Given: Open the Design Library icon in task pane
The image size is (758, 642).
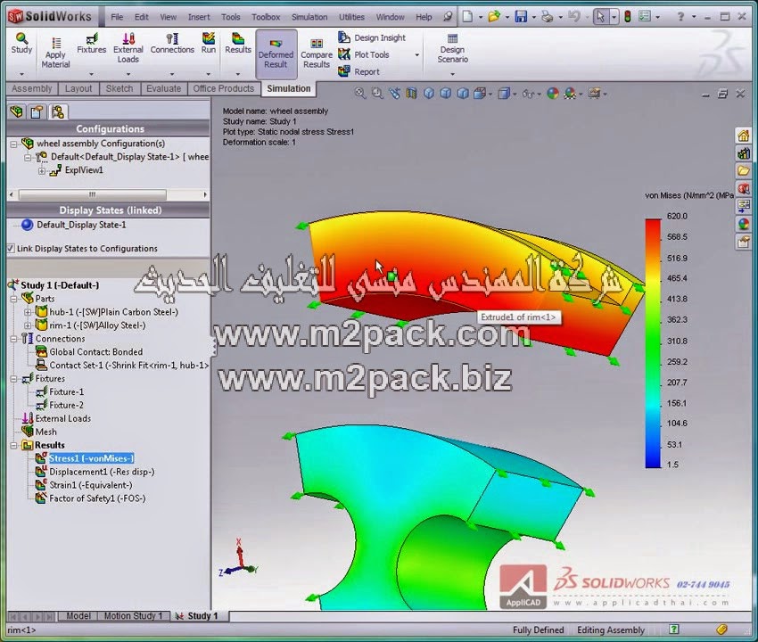Looking at the screenshot, I should click(743, 153).
